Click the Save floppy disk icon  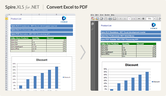tap(106, 19)
